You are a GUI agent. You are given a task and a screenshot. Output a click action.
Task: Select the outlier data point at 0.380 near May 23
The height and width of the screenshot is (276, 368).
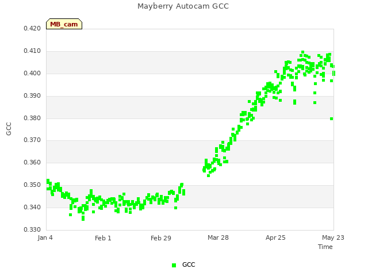click(331, 119)
